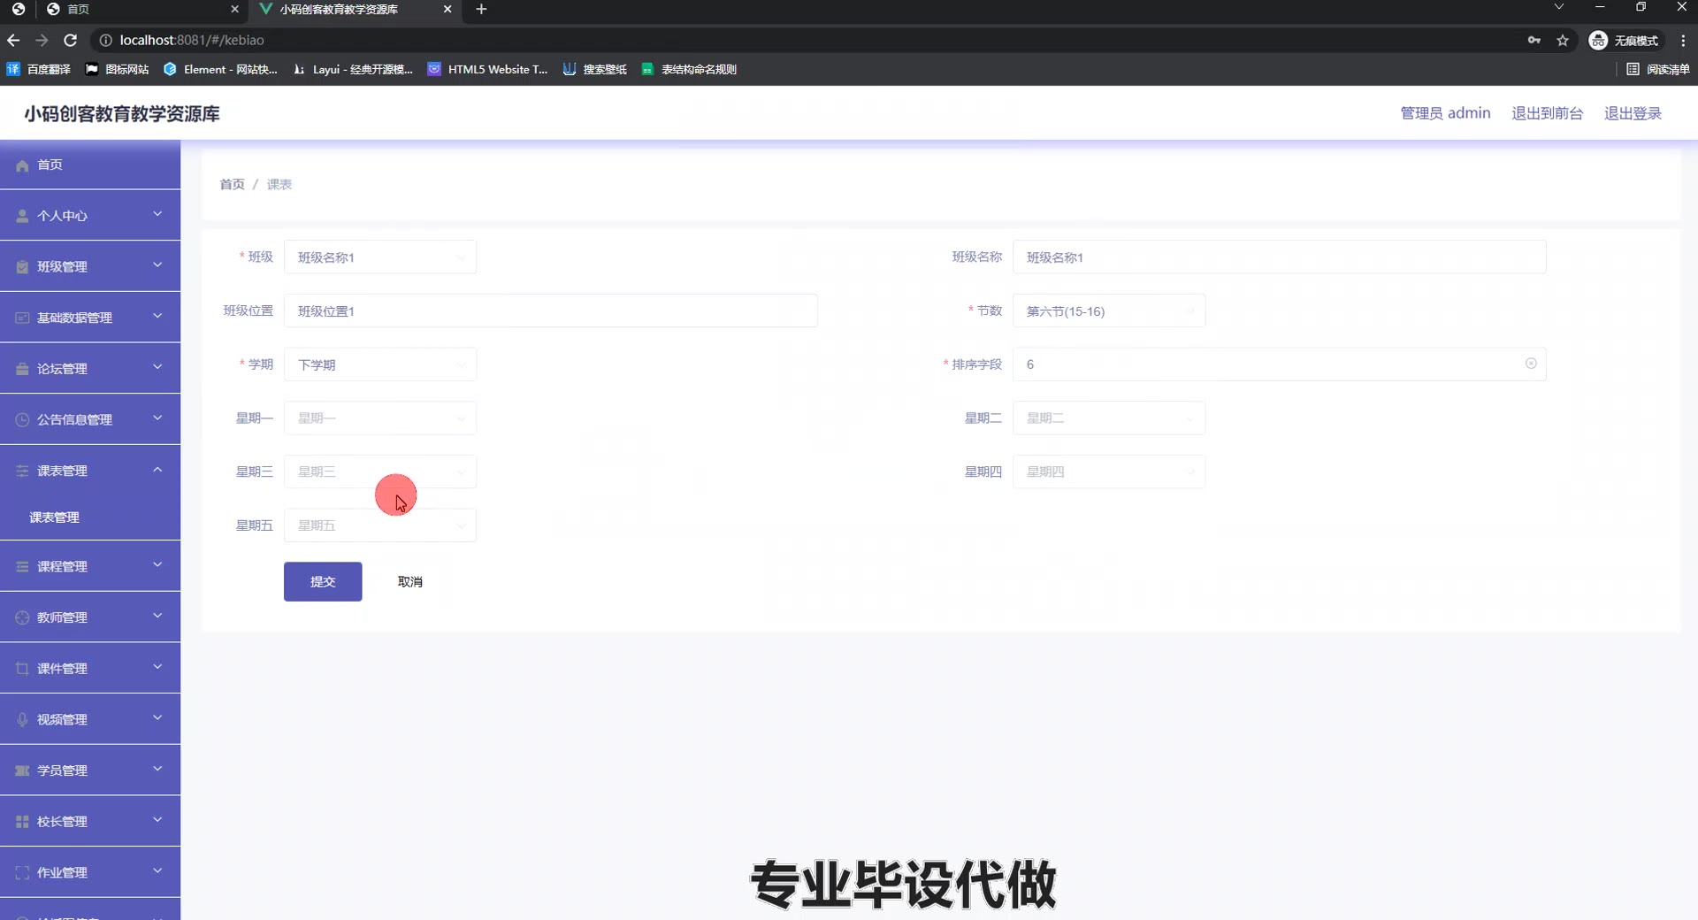The image size is (1698, 920).
Task: Click the 教师管理 sidebar icon
Action: click(x=22, y=617)
